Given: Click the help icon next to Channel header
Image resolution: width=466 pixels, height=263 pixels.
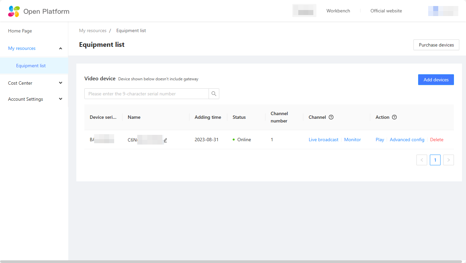Looking at the screenshot, I should click(x=331, y=117).
